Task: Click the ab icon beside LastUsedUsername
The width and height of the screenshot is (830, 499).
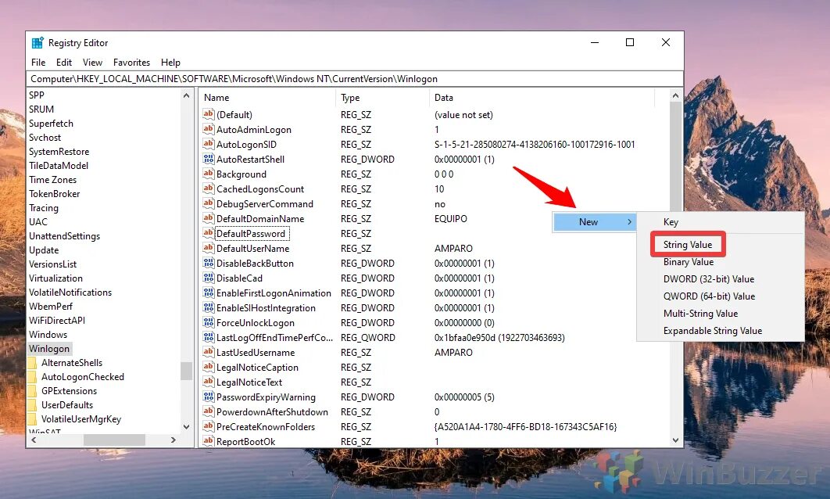Action: pyautogui.click(x=209, y=352)
